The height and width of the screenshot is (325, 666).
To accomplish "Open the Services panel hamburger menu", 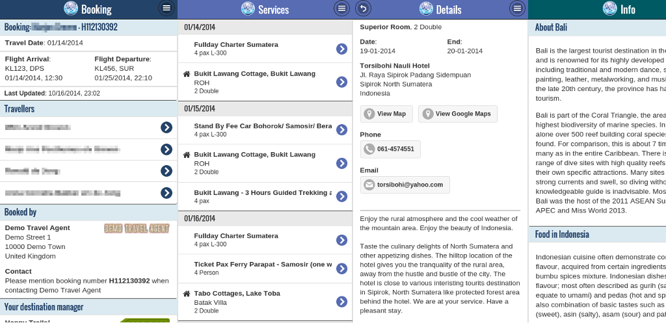I will click(341, 8).
